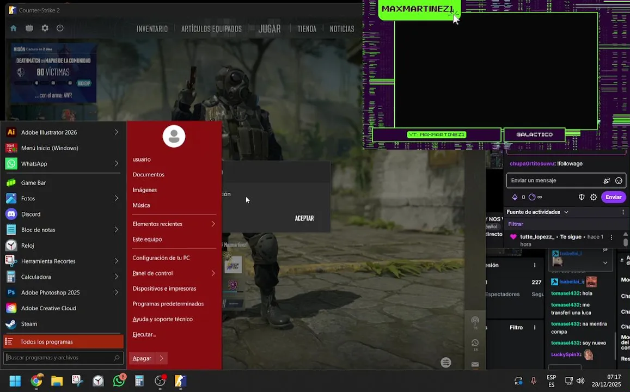Expand Calculadora jump list arrow
This screenshot has height=392, width=630.
pos(116,277)
